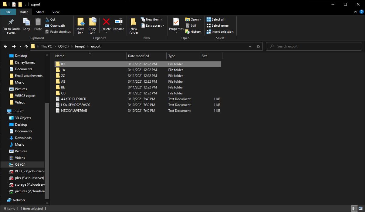Screen dimensions: 365x212
Task: Select the 1A folder
Action: pyautogui.click(x=138, y=70)
